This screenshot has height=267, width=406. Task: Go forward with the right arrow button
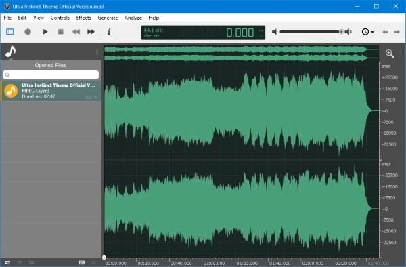[397, 32]
